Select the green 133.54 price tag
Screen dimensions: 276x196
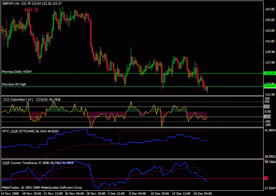270,86
